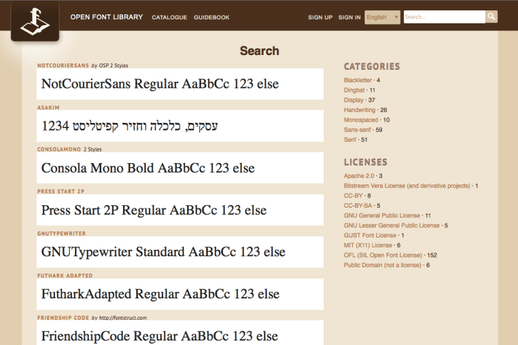The width and height of the screenshot is (518, 345).
Task: Filter by GNU Lesser General Public License
Action: 392,225
